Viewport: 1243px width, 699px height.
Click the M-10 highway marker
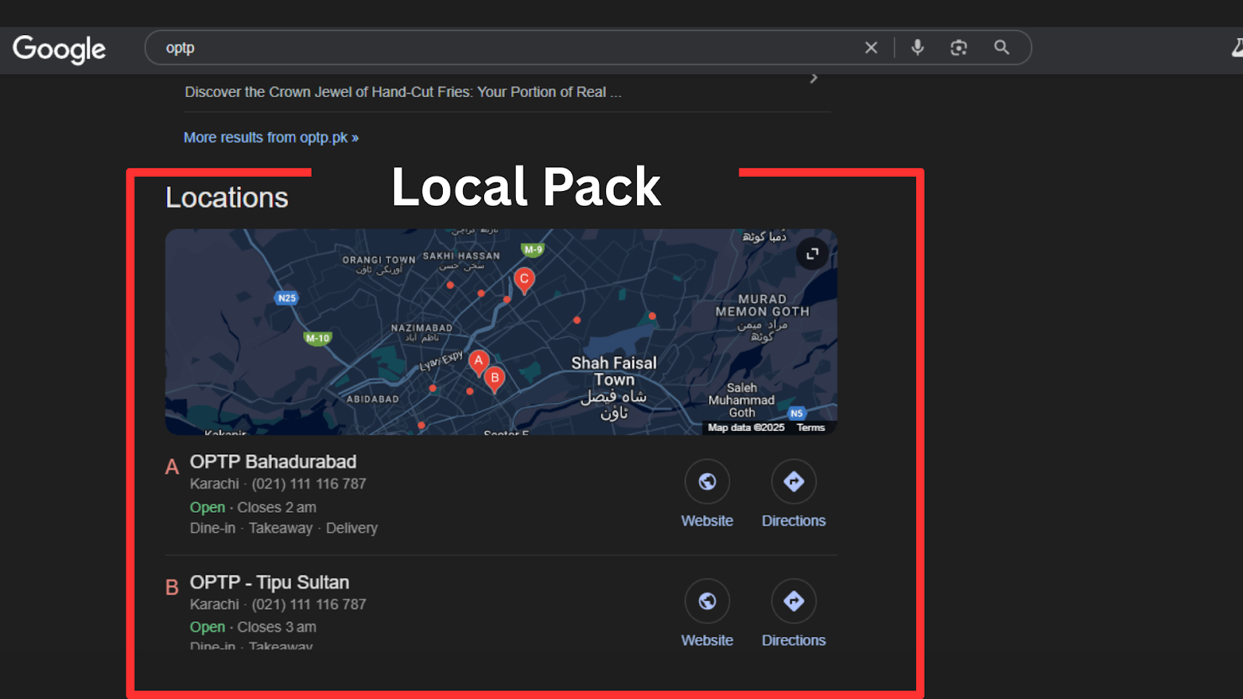pos(317,339)
